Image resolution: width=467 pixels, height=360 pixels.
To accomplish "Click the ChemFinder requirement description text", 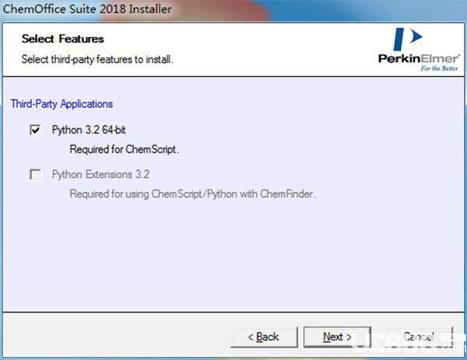I will (192, 194).
